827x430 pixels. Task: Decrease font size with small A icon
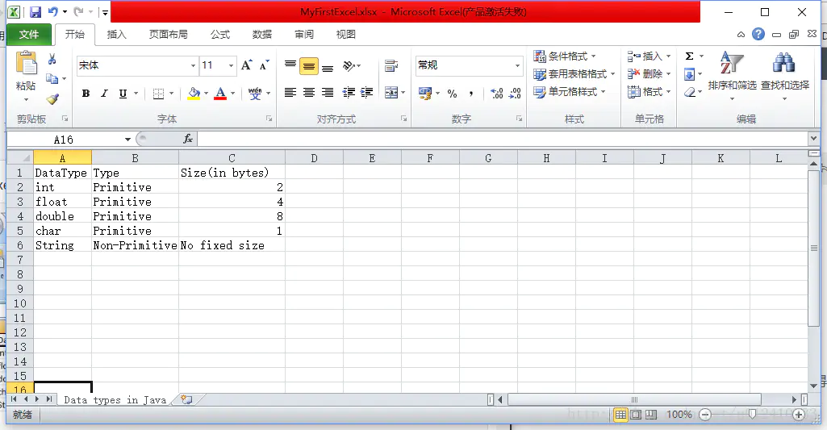[x=265, y=65]
